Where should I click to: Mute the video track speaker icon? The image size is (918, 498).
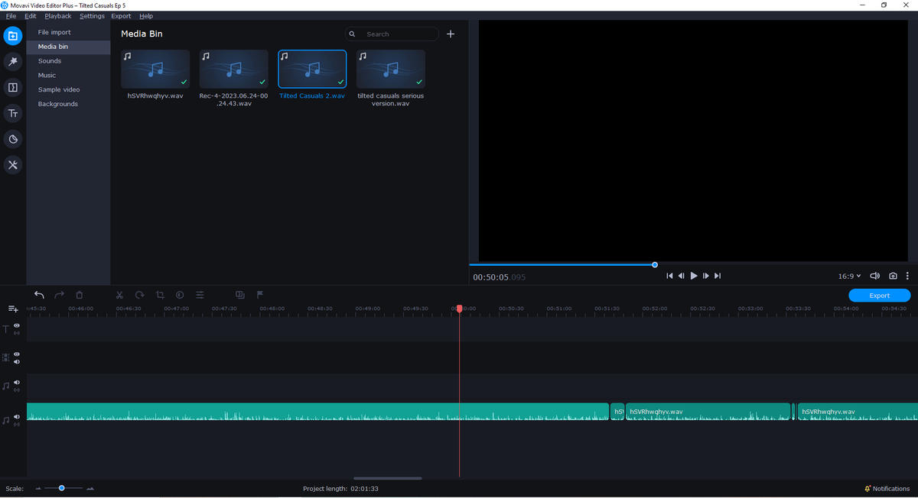17,362
